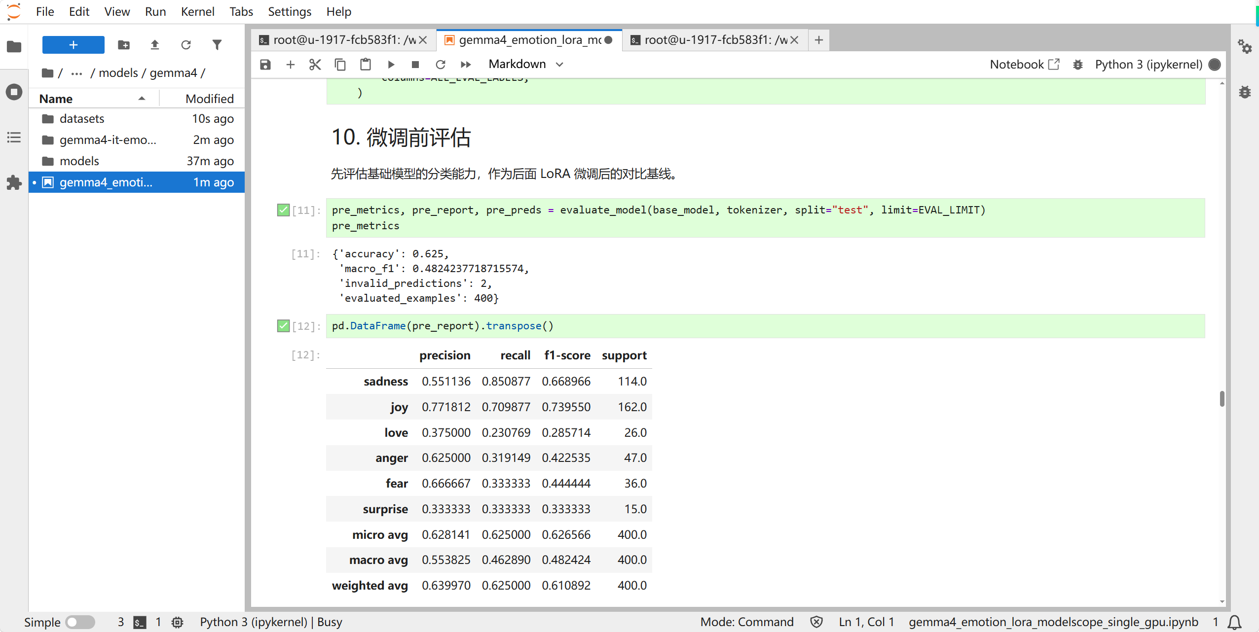Select the gemma4-it-emo... folder
This screenshot has height=632, width=1259.
[x=137, y=140]
